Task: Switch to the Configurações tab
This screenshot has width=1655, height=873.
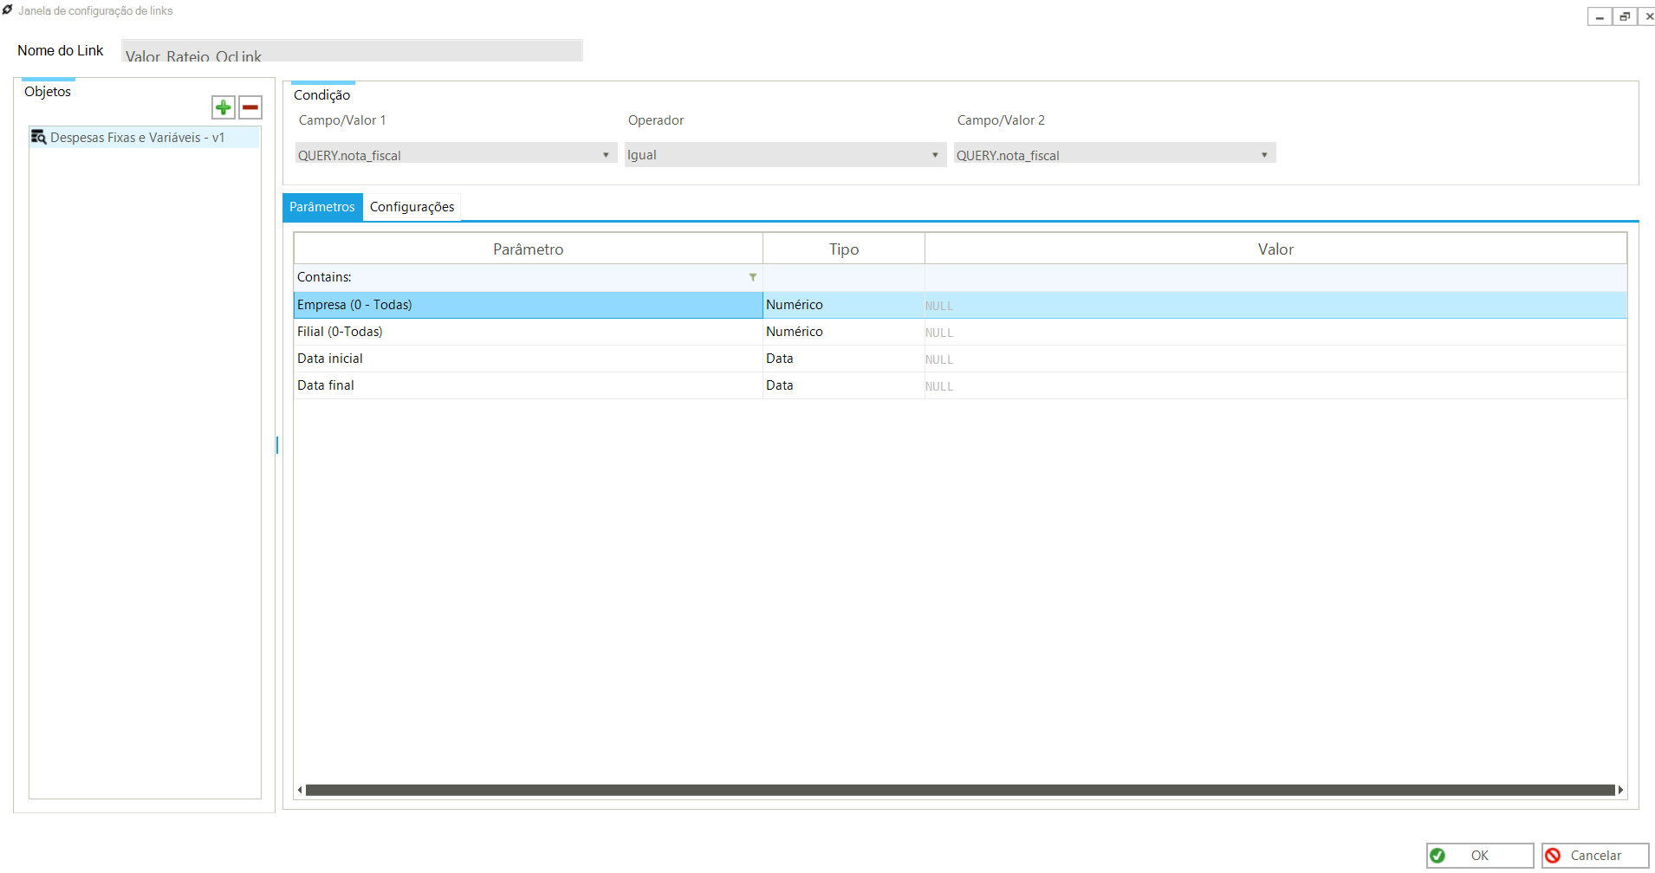Action: tap(412, 207)
